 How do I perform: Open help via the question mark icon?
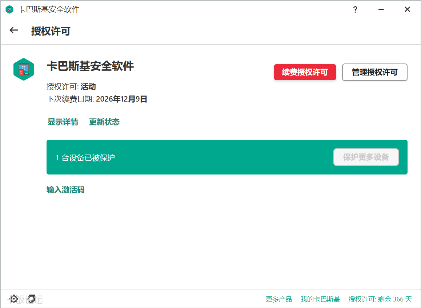tap(355, 9)
